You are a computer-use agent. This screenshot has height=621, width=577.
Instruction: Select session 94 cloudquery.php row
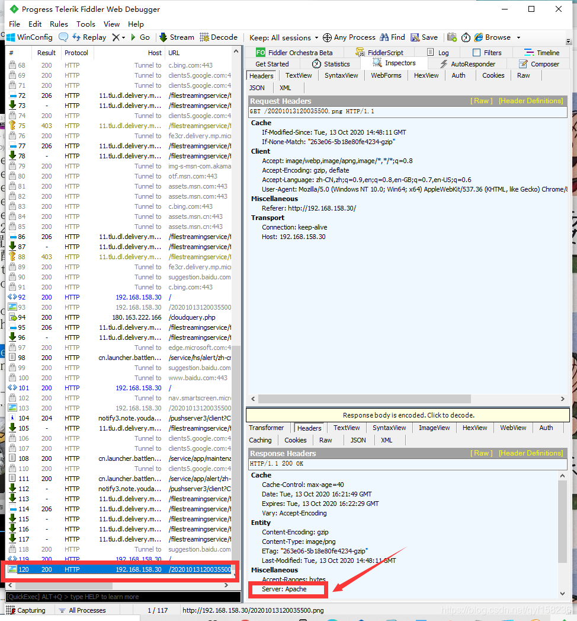120,317
